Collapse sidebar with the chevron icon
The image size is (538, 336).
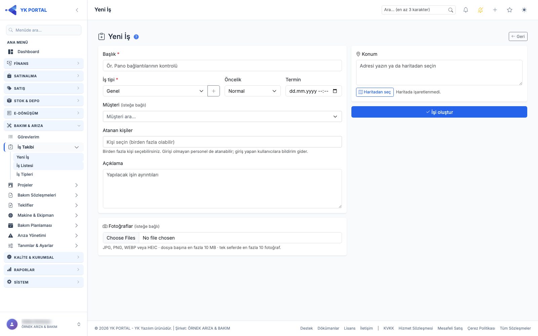77,10
